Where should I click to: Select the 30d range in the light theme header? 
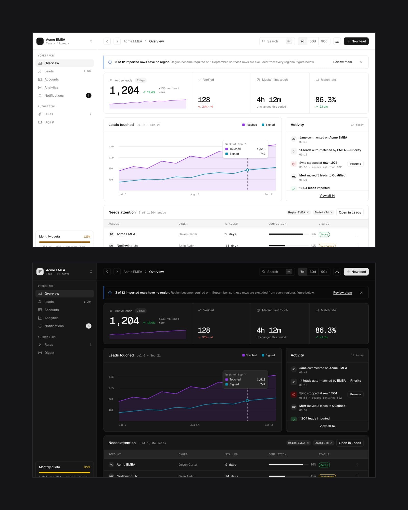313,41
